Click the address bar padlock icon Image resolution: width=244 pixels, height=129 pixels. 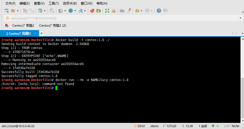[x=7, y=18]
